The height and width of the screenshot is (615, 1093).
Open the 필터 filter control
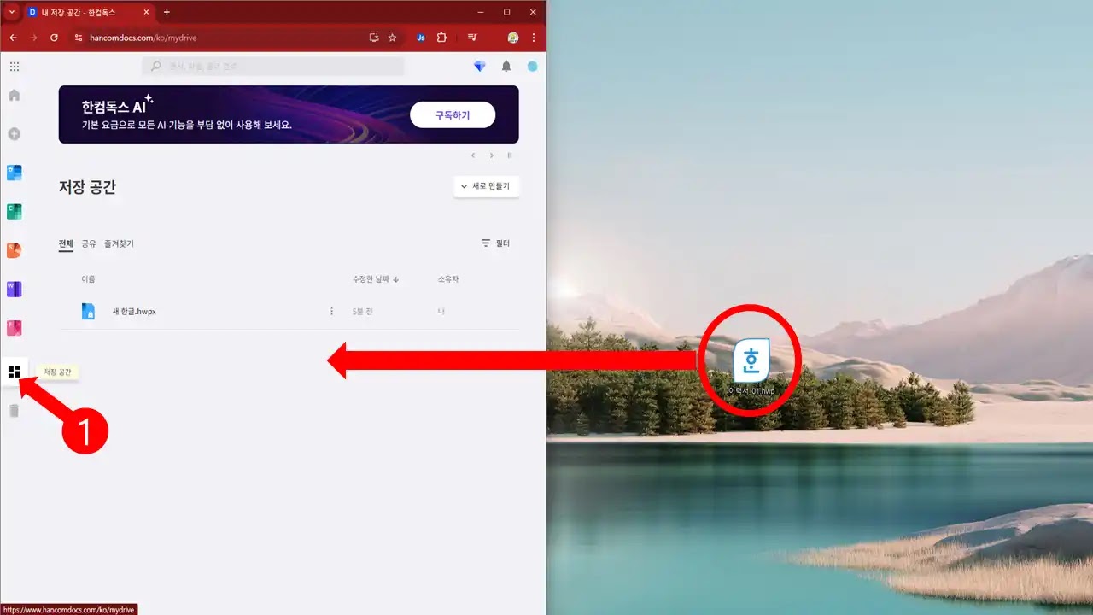coord(495,243)
